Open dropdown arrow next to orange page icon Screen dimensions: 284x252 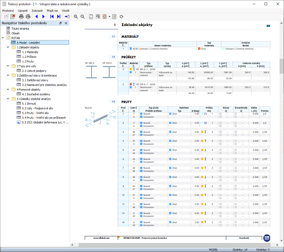pyautogui.click(x=109, y=17)
